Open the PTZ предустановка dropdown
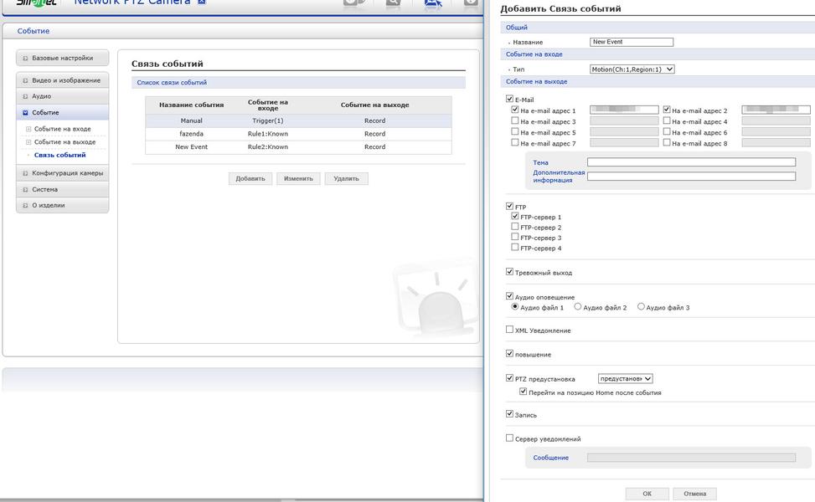The height and width of the screenshot is (502, 815). 626,378
